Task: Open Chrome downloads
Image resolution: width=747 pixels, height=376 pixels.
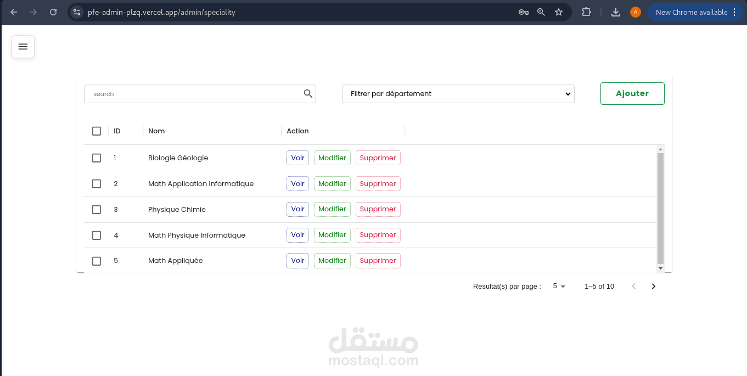Action: pyautogui.click(x=616, y=12)
